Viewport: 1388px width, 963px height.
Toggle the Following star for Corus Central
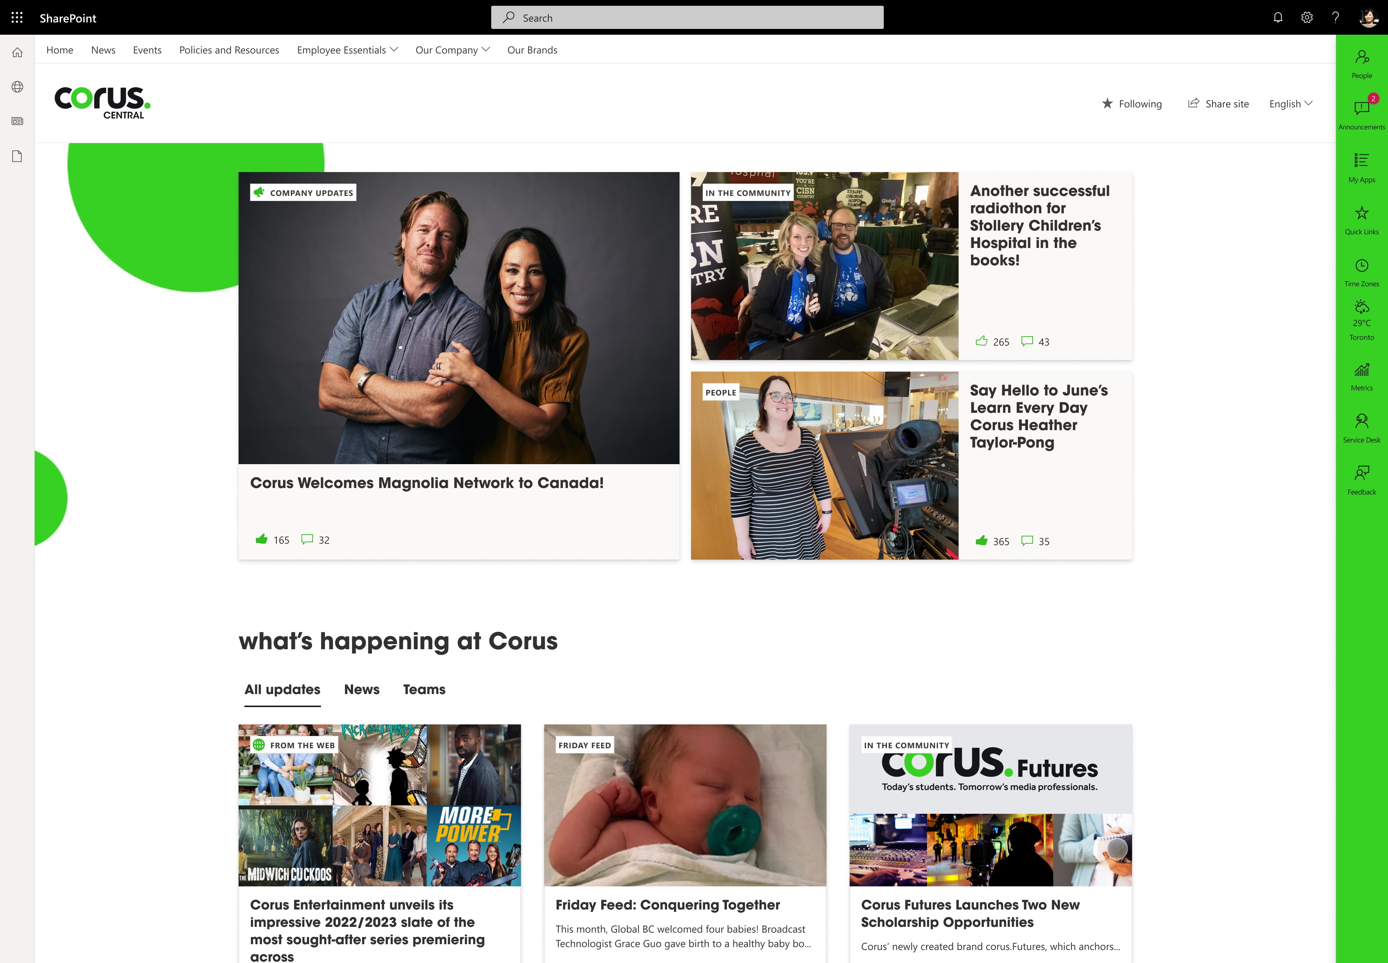(x=1108, y=102)
